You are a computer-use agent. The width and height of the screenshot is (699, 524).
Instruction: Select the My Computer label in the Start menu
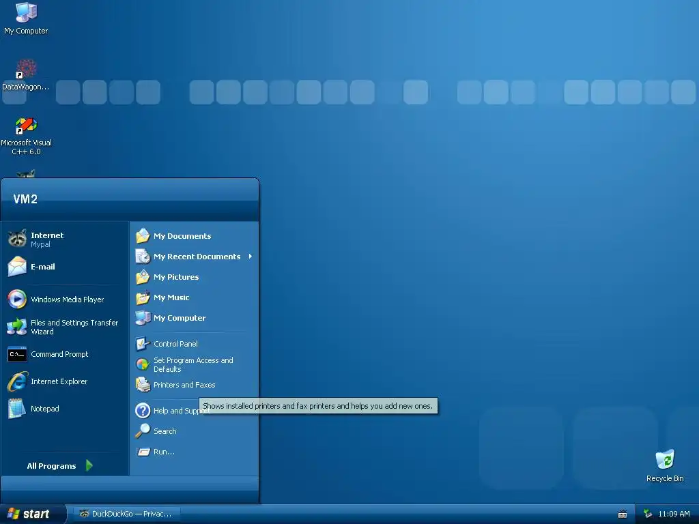click(x=180, y=318)
